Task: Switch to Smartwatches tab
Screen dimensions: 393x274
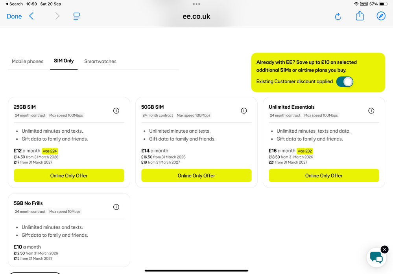Action: point(100,62)
